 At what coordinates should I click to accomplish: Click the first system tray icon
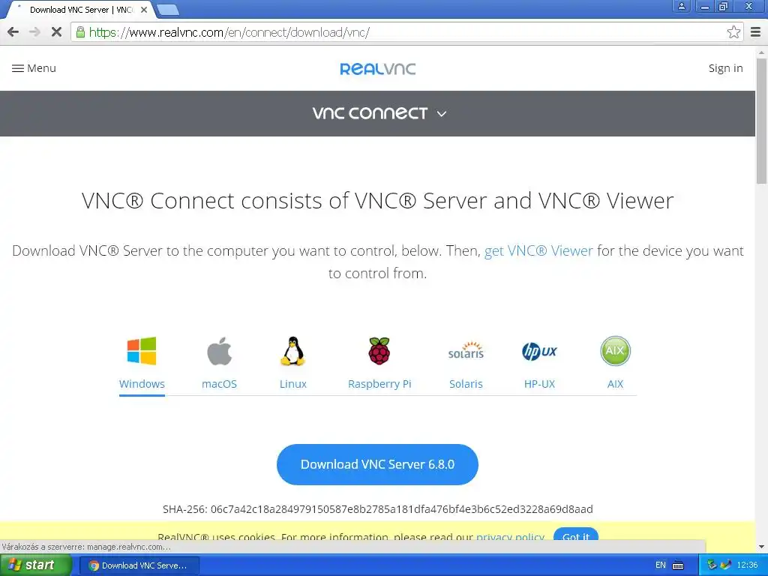[712, 565]
